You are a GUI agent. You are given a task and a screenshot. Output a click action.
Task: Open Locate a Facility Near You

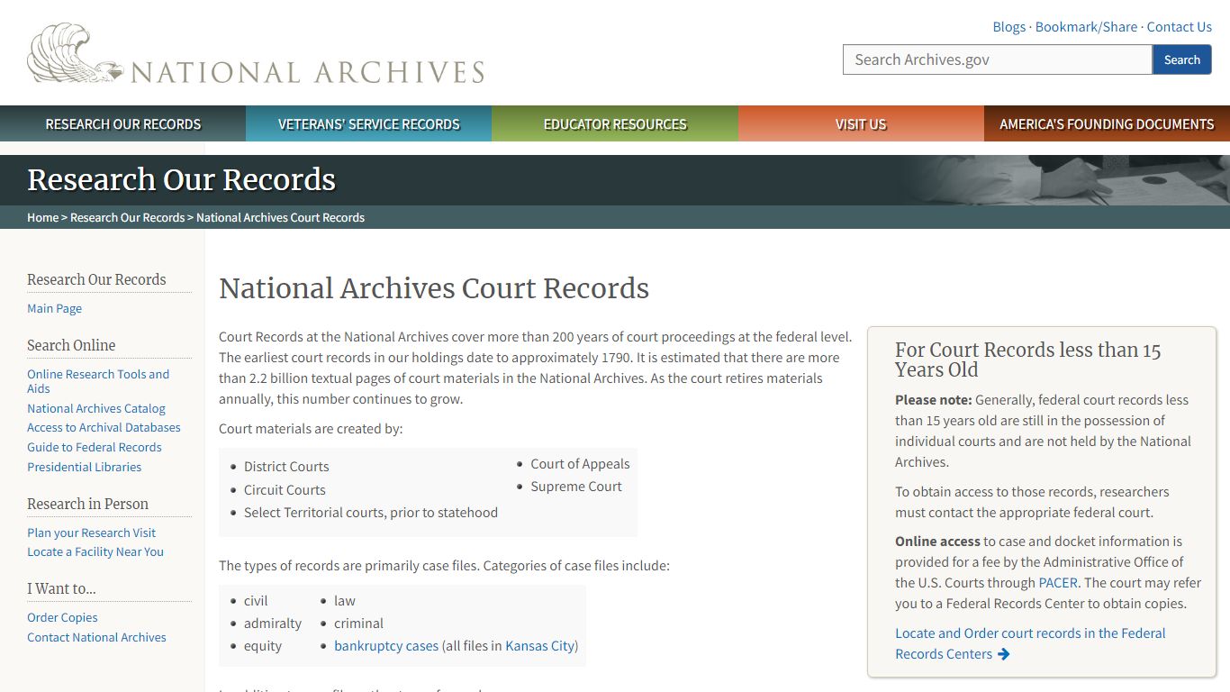pyautogui.click(x=95, y=551)
